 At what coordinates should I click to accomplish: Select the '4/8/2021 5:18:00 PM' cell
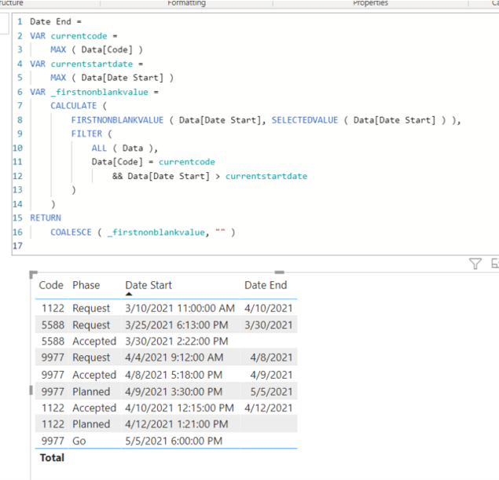pyautogui.click(x=174, y=375)
